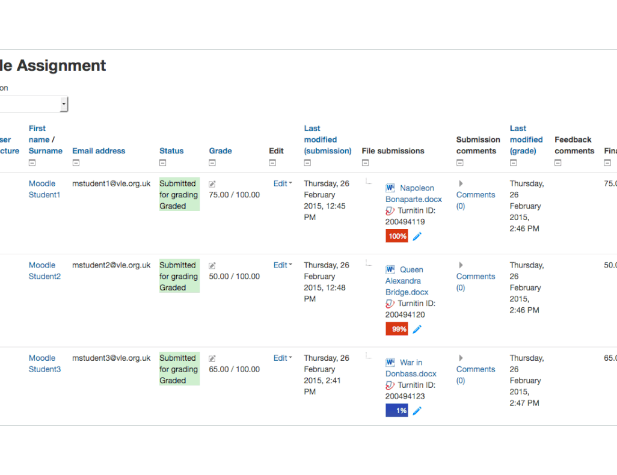Edit grade using pencil icon for Moodle Student2
The width and height of the screenshot is (617, 475).
[x=211, y=265]
